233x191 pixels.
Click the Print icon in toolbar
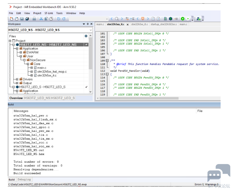(x=34, y=19)
